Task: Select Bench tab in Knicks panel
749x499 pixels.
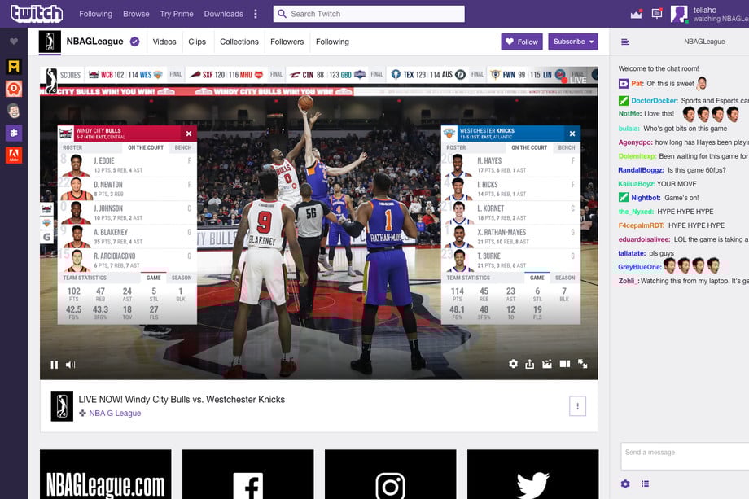Action: 567,147
